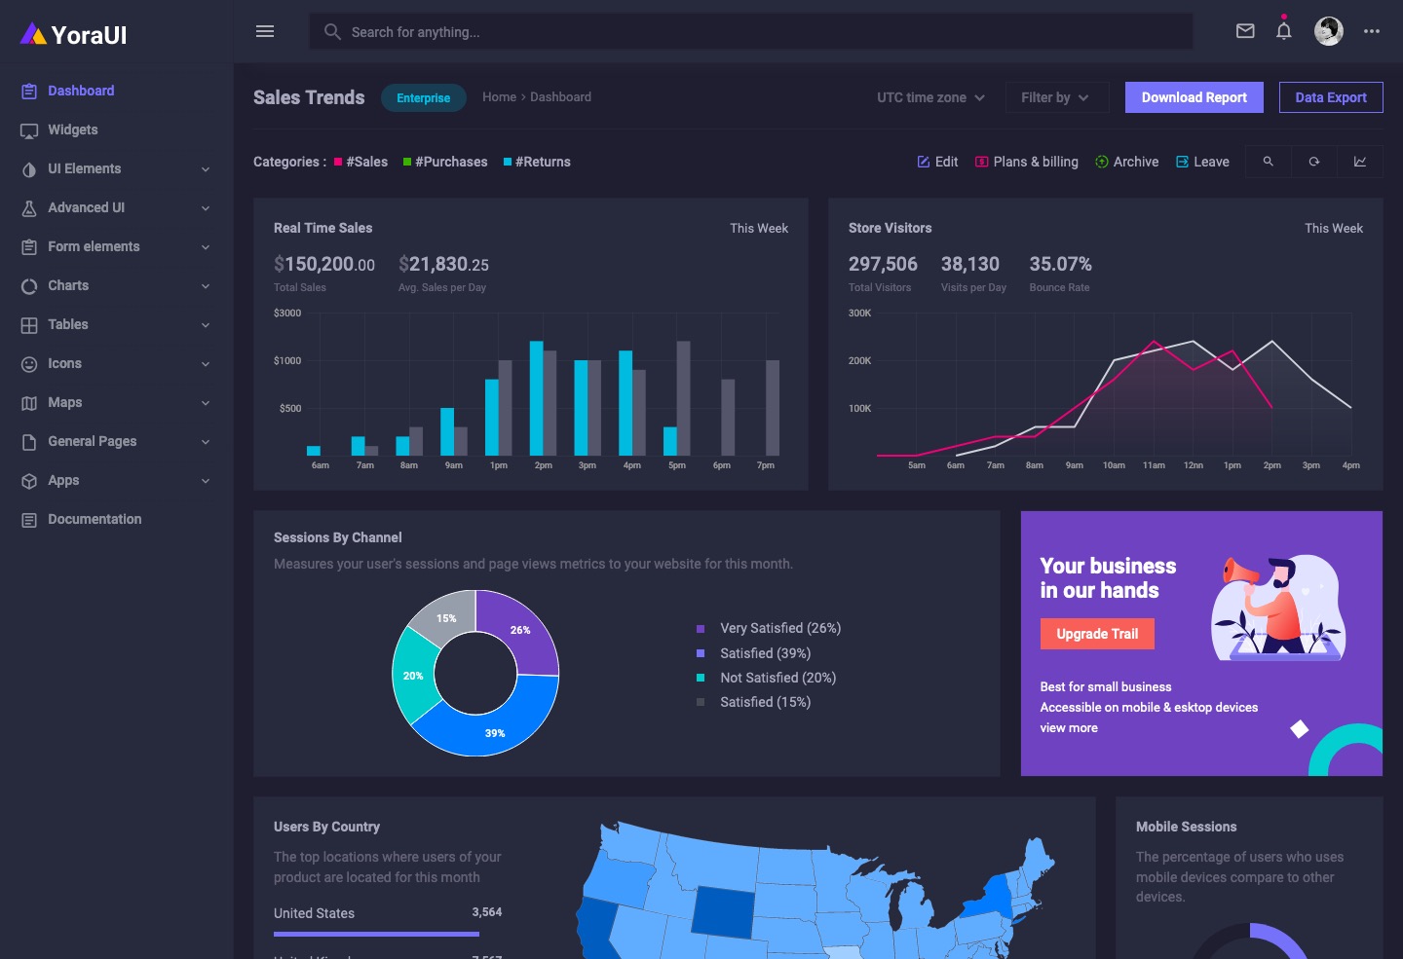Open the notifications bell
The width and height of the screenshot is (1403, 959).
1284,30
